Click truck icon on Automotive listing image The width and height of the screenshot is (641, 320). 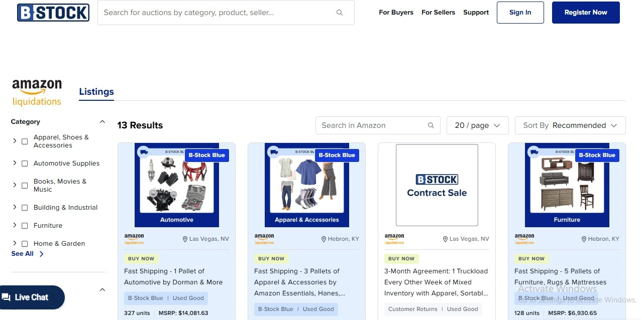pyautogui.click(x=144, y=152)
